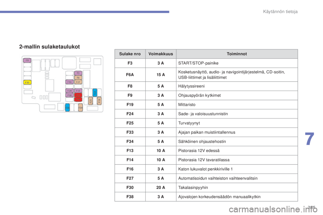Click table cell 'F24' in fuse number column
Viewport: 323px width, 215px height.
(x=130, y=114)
